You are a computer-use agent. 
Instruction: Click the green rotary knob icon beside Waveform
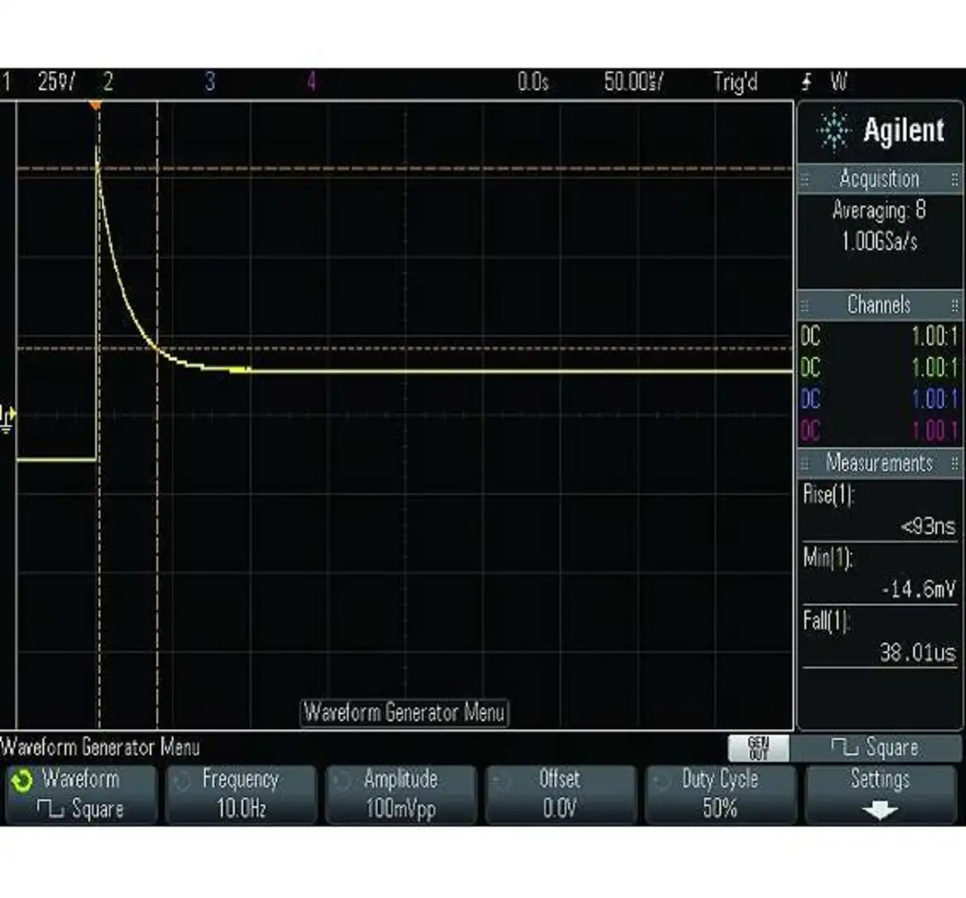(x=22, y=781)
